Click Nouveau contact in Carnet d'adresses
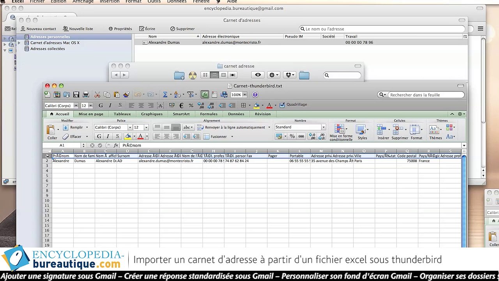Viewport: 499px width, 281px height. click(x=38, y=29)
